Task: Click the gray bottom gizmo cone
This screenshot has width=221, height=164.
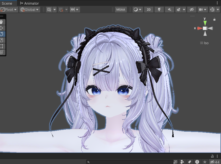Action: point(205,33)
